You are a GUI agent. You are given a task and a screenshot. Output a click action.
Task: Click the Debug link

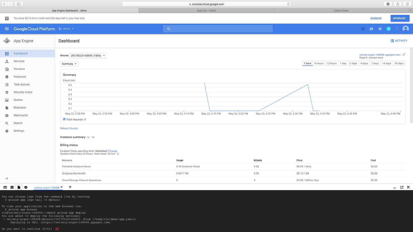pyautogui.click(x=64, y=128)
